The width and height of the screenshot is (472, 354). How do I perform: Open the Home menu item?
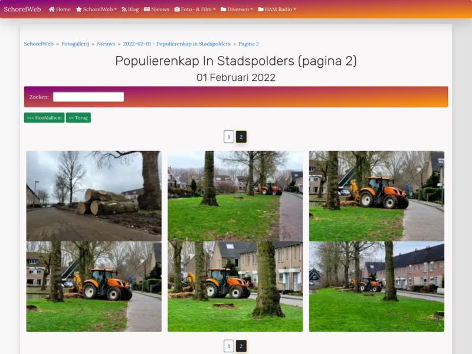[x=60, y=9]
